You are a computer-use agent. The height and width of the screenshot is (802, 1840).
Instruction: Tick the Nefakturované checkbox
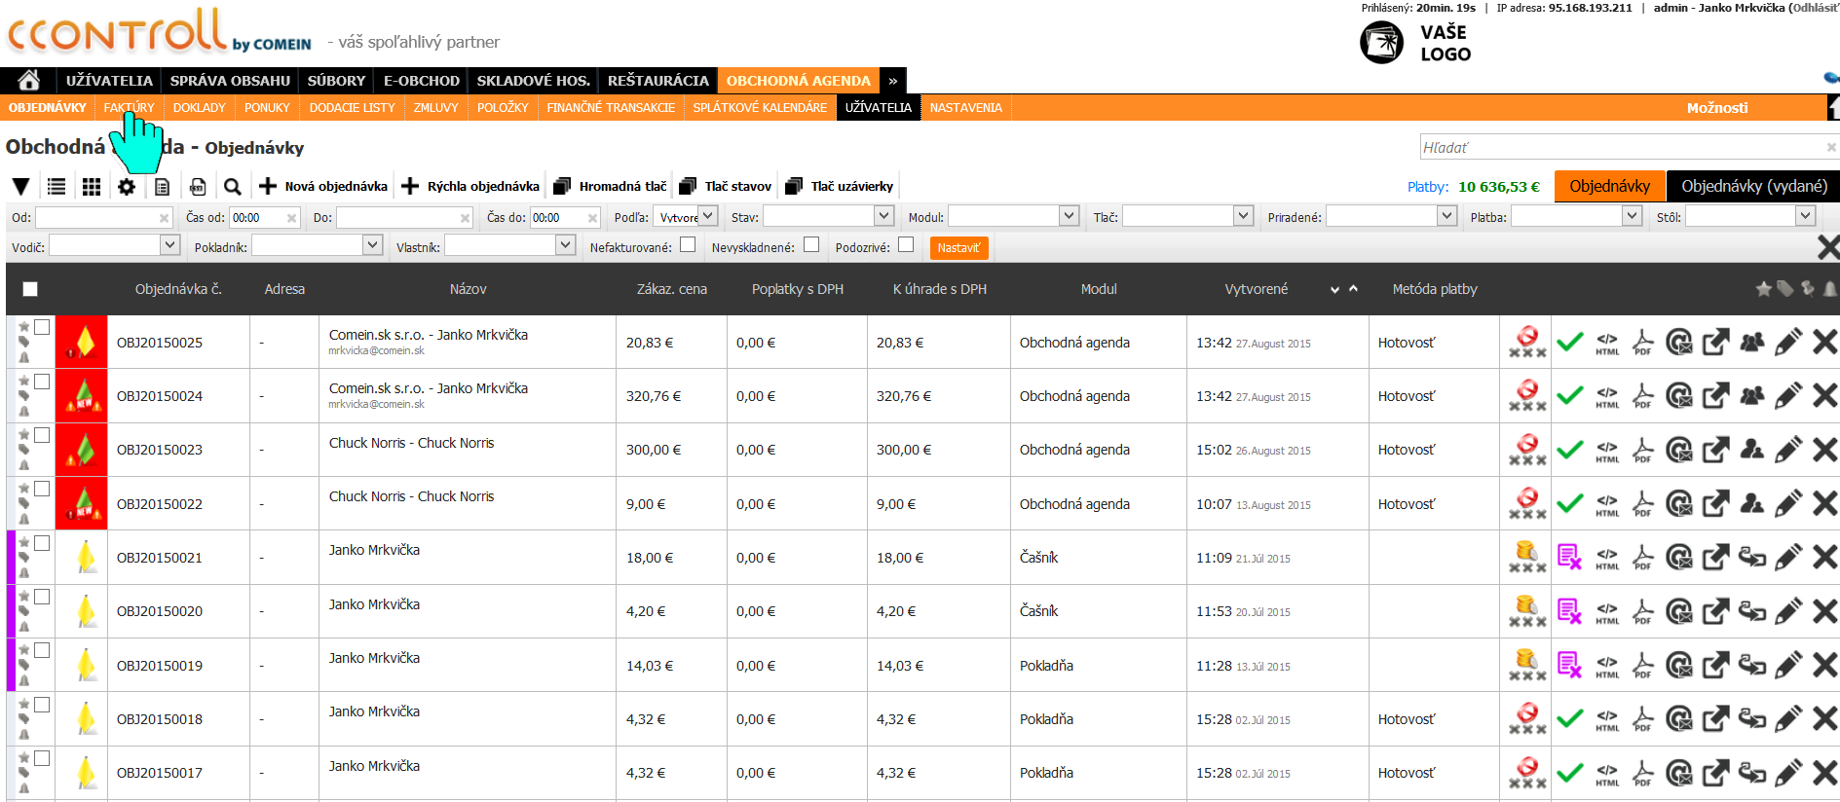pyautogui.click(x=688, y=245)
